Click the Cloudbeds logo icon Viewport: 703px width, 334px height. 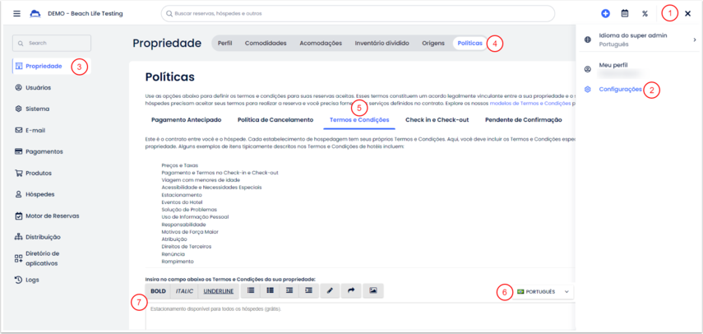tap(35, 13)
